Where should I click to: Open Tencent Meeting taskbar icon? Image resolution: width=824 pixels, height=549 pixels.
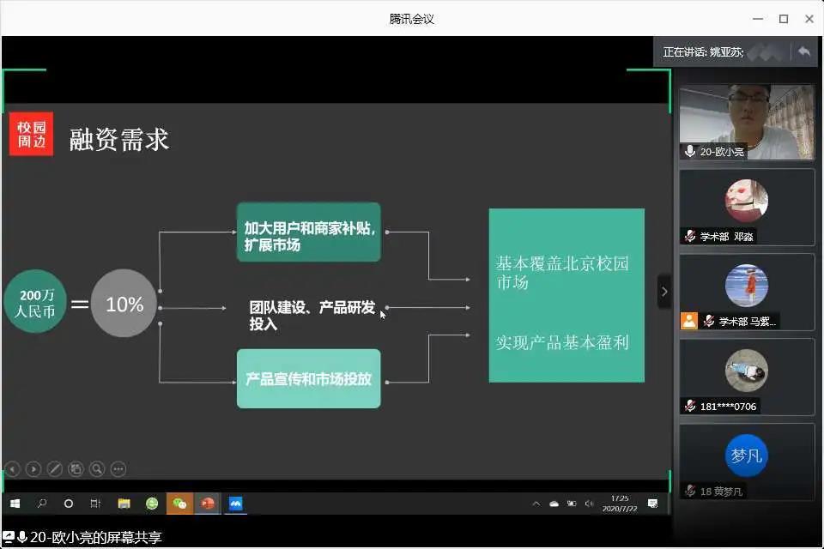click(x=235, y=504)
